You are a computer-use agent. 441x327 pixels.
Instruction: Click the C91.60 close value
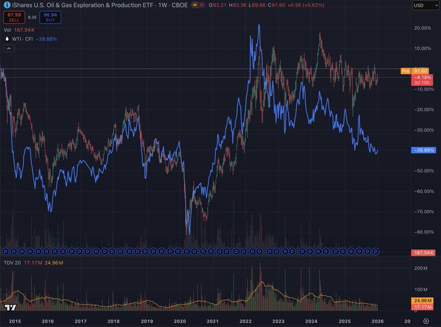276,5
